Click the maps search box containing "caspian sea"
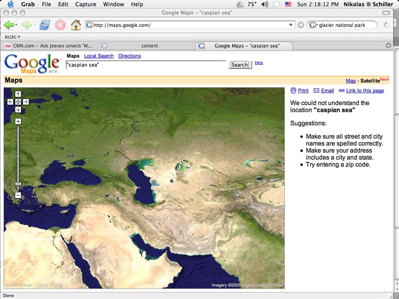399x299 pixels. click(146, 65)
